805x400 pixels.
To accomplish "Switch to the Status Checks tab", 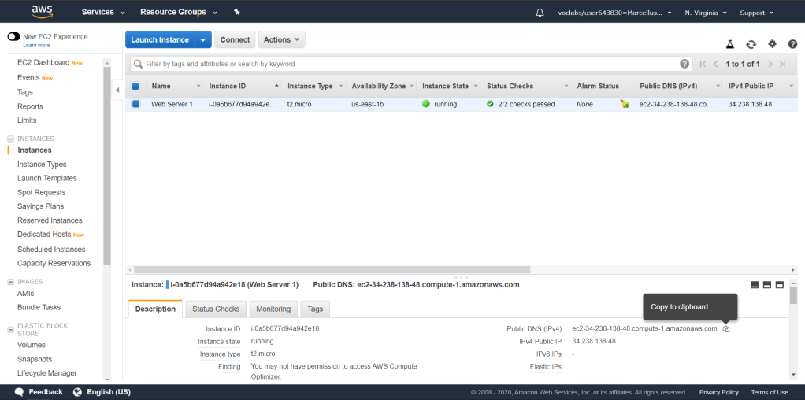I will (216, 309).
